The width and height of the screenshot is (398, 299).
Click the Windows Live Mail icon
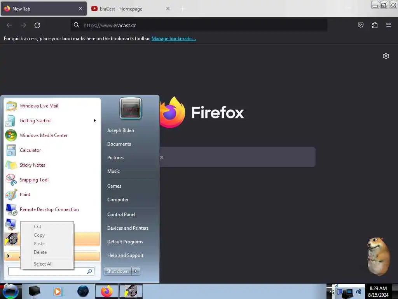(x=11, y=106)
